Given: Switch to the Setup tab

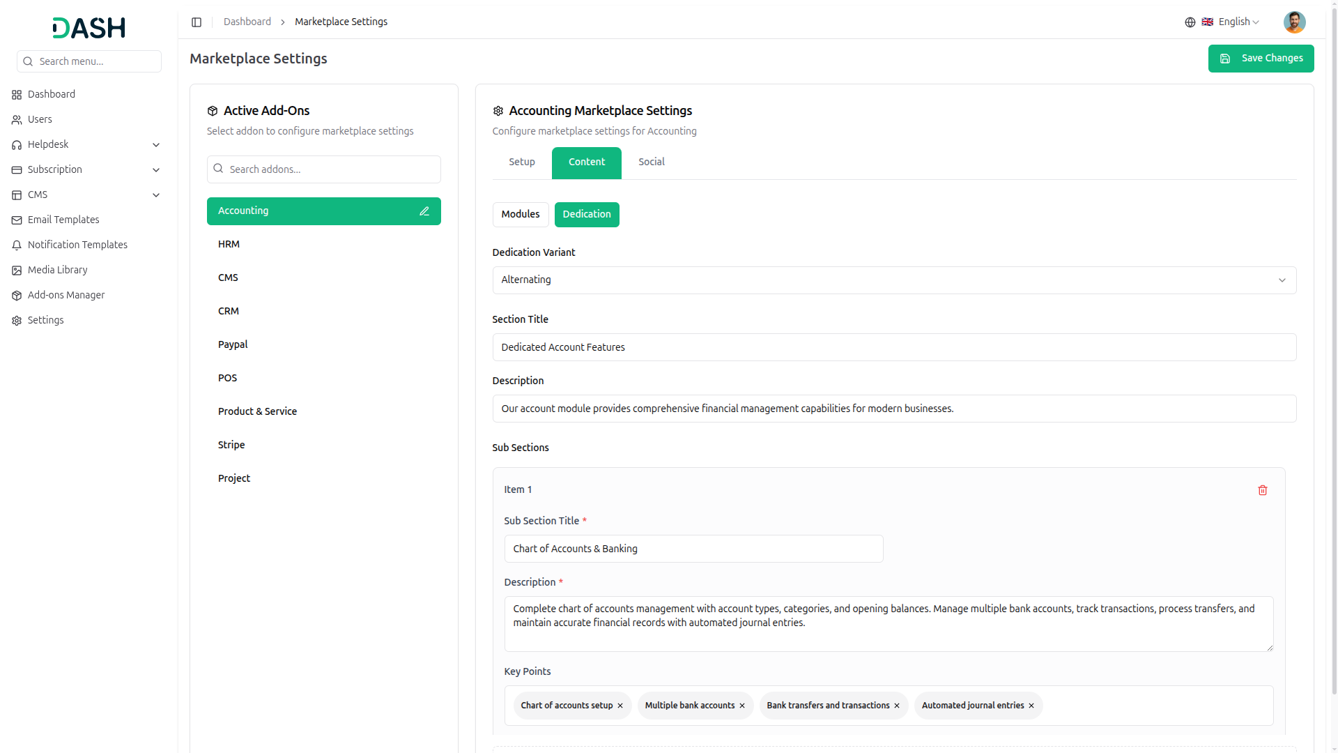Looking at the screenshot, I should (522, 162).
